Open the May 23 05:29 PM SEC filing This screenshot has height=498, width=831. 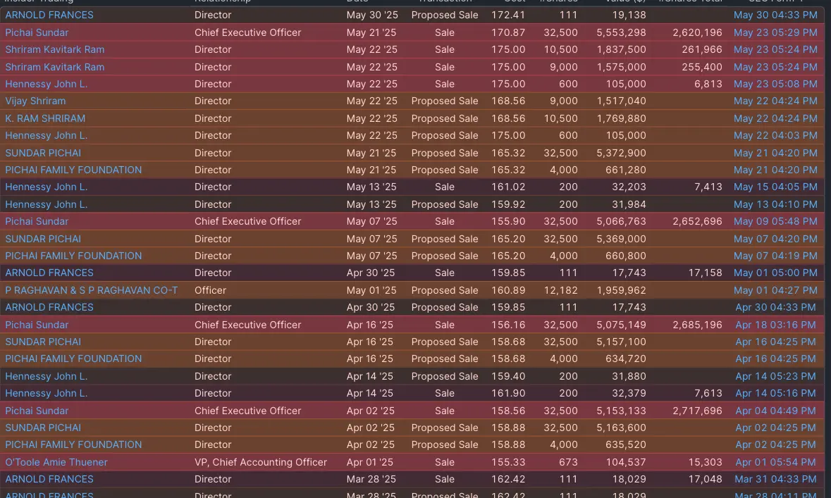point(775,32)
